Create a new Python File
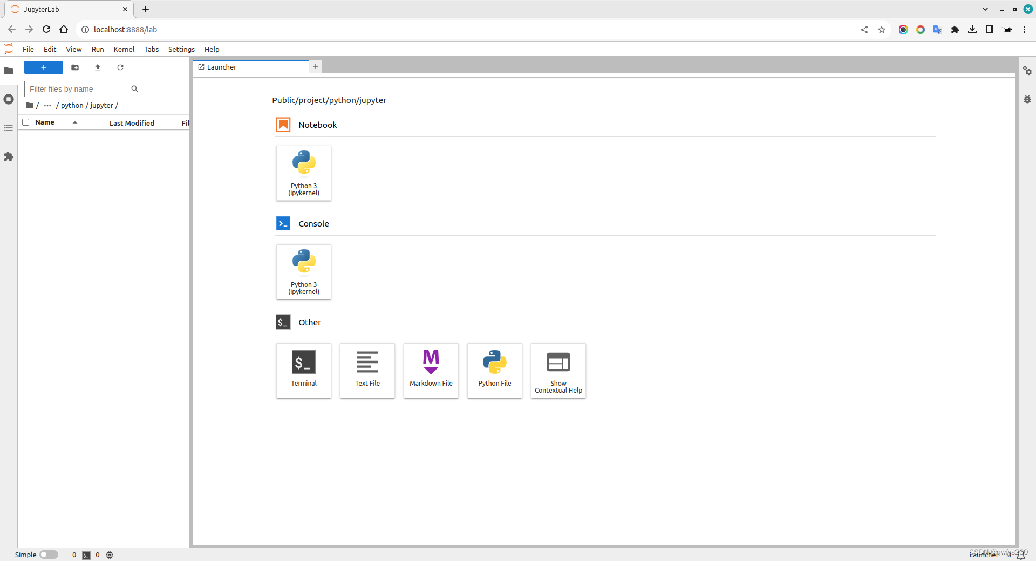1036x561 pixels. 495,371
